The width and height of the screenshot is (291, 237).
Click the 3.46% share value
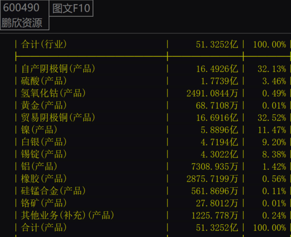274,81
